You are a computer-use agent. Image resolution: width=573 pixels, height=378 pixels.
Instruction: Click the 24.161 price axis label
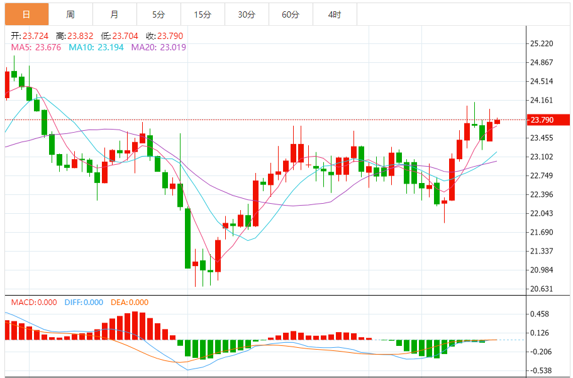tap(542, 100)
